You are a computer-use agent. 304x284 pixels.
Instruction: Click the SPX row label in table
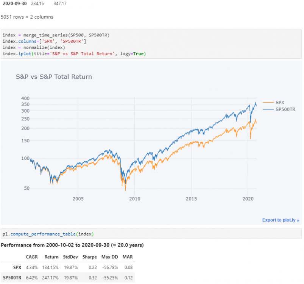(17, 267)
